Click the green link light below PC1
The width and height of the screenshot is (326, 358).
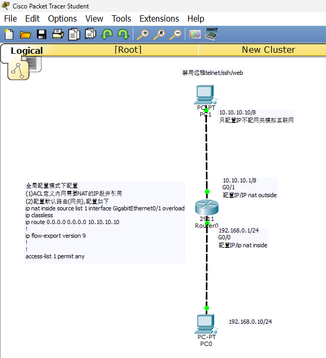pos(206,111)
